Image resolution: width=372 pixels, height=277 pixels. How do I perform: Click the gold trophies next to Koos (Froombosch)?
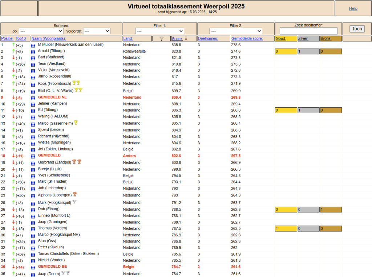coord(76,83)
